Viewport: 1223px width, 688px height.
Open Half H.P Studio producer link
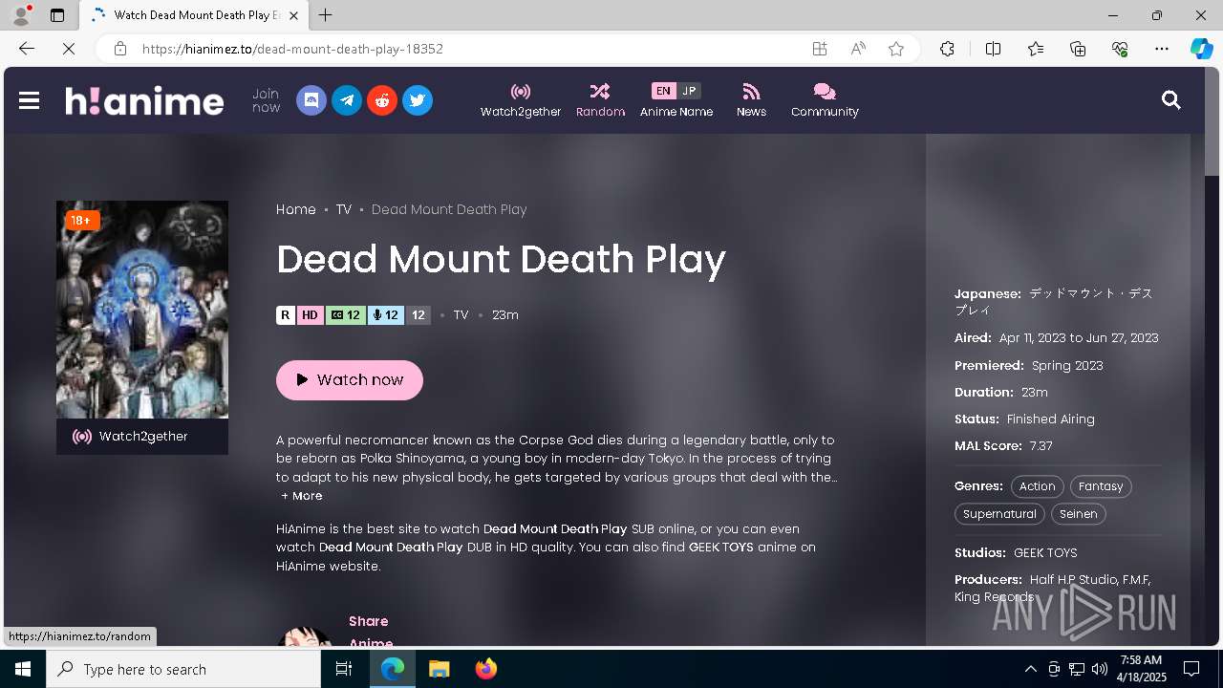click(1073, 580)
